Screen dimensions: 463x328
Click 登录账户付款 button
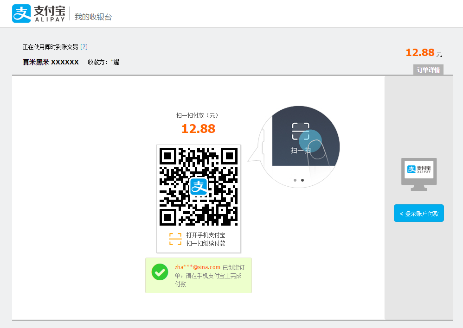click(419, 214)
